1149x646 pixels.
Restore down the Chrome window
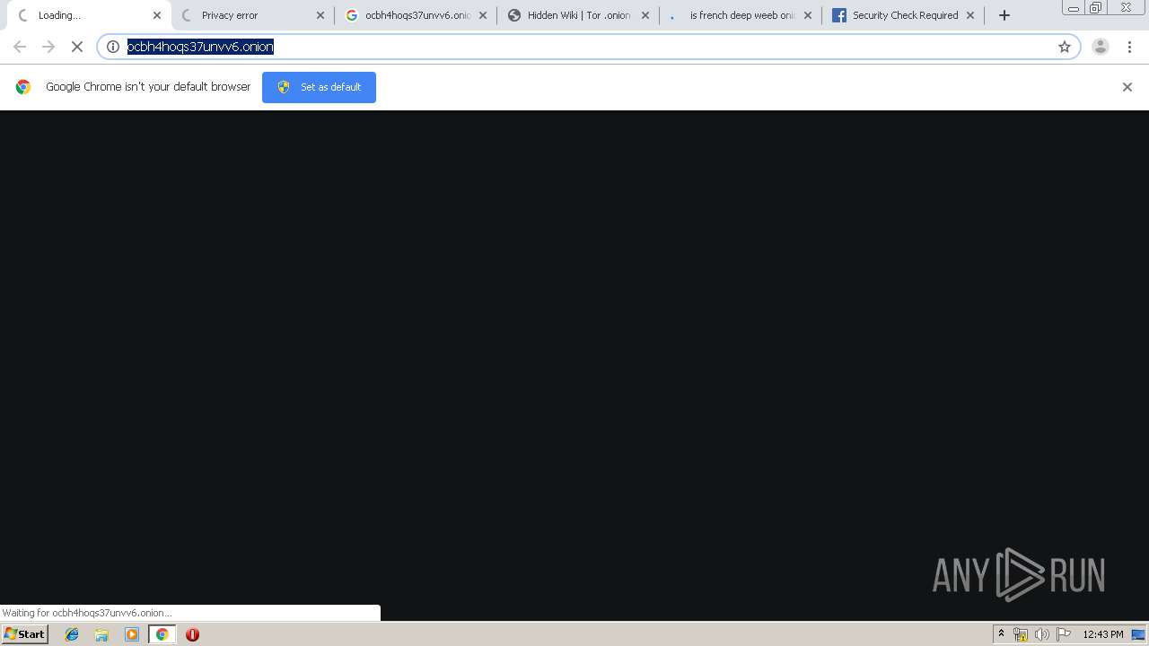[x=1096, y=8]
